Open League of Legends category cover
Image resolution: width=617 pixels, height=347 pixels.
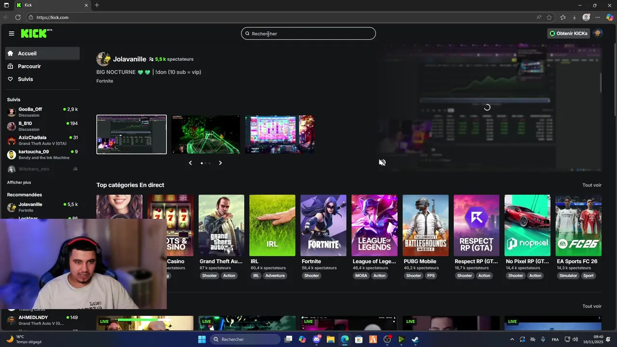(x=375, y=225)
